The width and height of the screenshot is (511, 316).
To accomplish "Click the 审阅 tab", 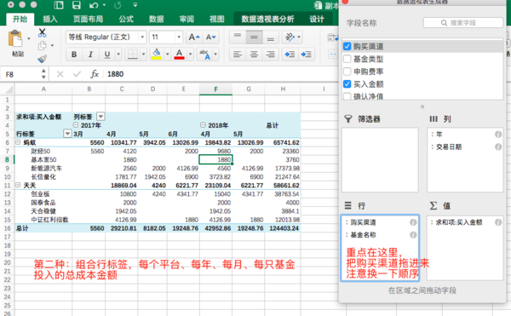I will pos(187,19).
